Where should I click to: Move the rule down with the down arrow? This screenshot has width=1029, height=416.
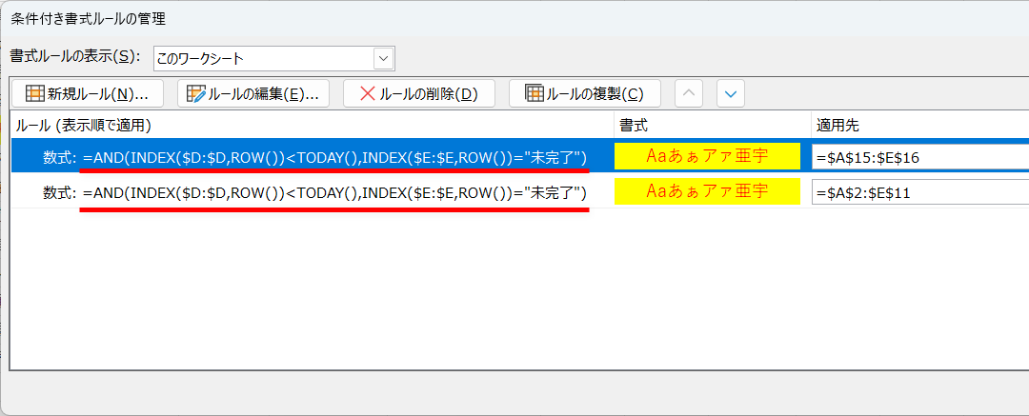pyautogui.click(x=731, y=94)
